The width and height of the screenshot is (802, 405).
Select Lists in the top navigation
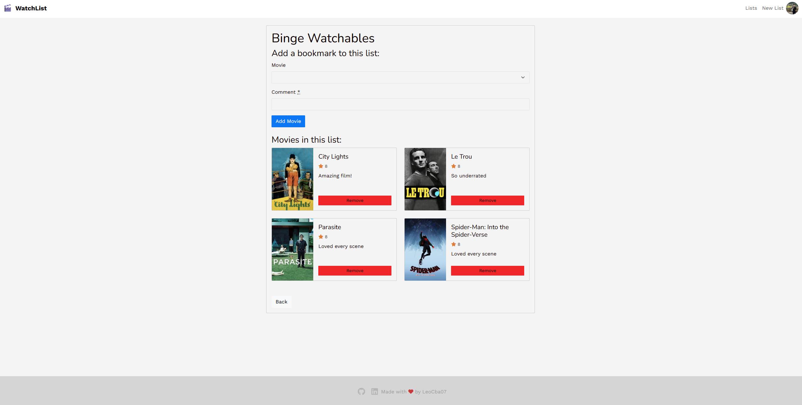point(751,8)
